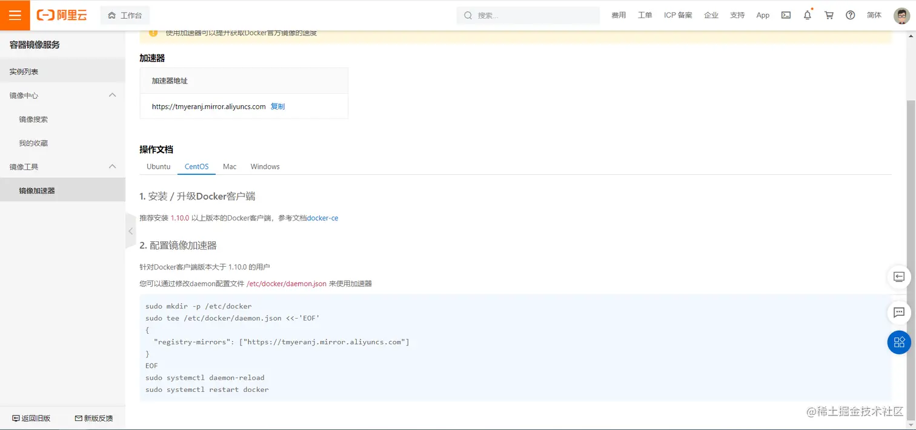Click 'sudo mkdir -p /etc/docker' line
This screenshot has height=430, width=916.
199,306
